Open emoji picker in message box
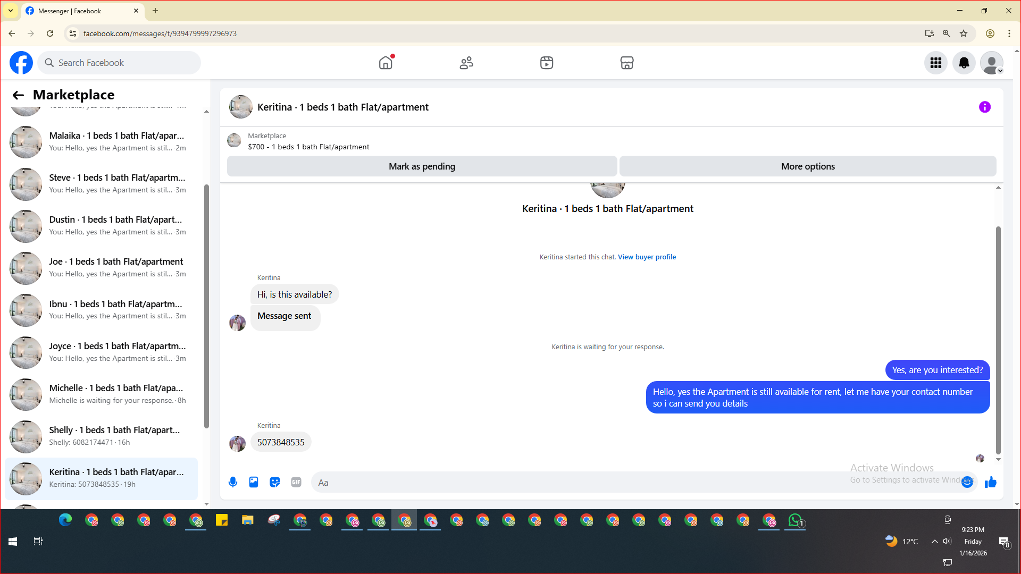This screenshot has height=574, width=1021. coord(967,482)
